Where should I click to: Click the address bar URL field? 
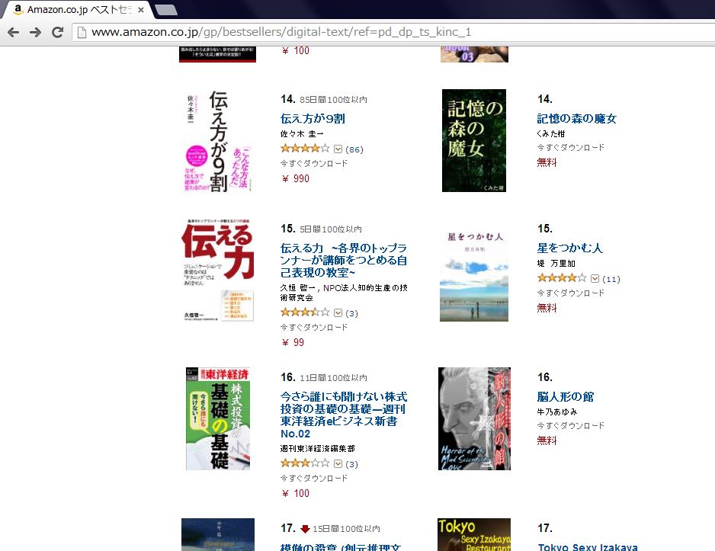coord(392,32)
